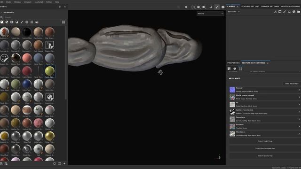Pause viewport rendering
Viewport: 301px width, 169px height.
click(x=186, y=7)
